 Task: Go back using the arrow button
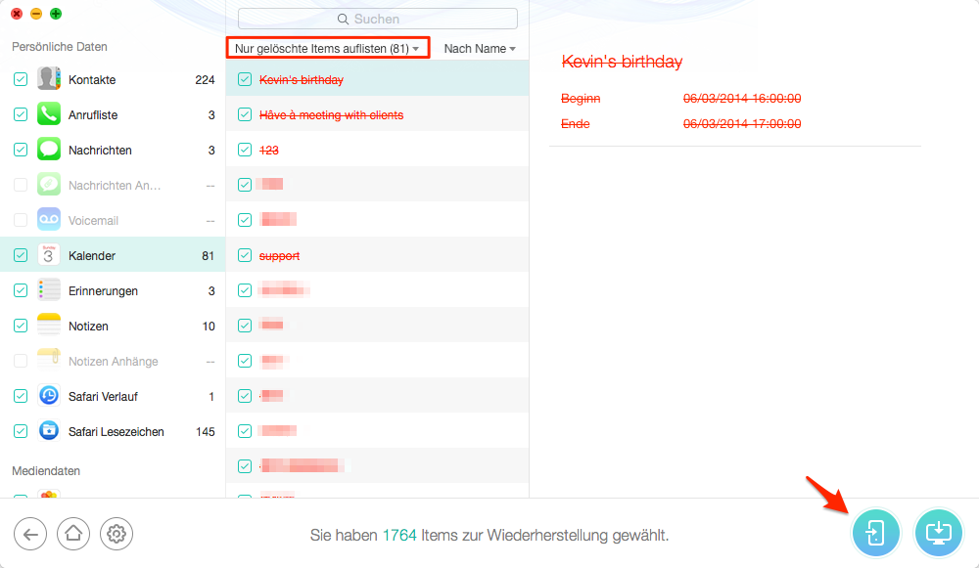click(30, 535)
